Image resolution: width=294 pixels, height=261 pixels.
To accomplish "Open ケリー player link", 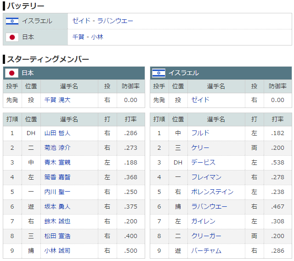I will (200, 148).
